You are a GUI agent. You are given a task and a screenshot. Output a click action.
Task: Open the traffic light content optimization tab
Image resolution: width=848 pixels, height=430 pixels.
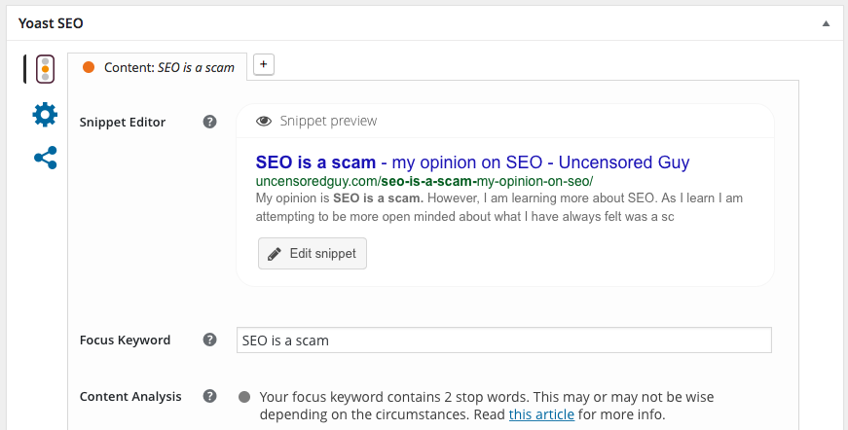45,69
